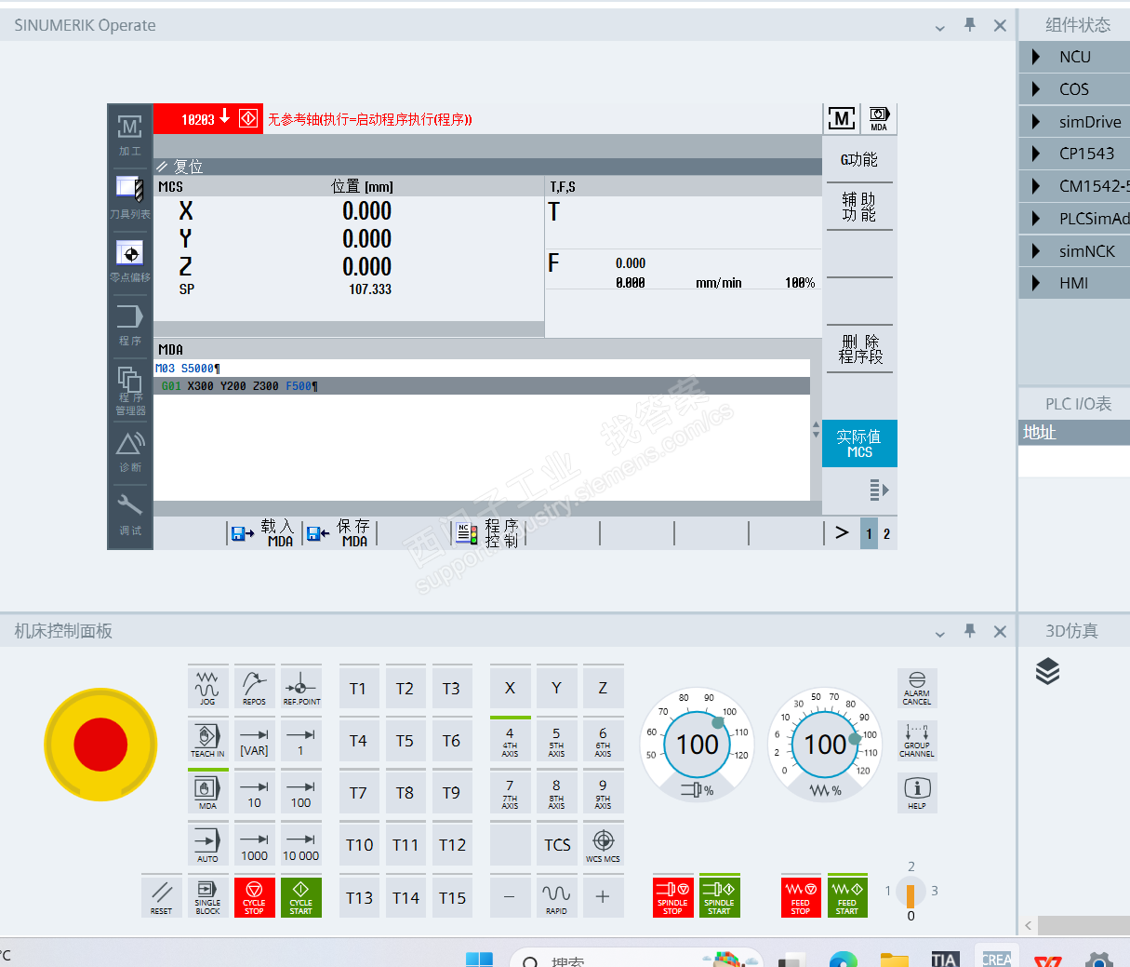The width and height of the screenshot is (1130, 967).
Task: Expand the PLCSimAd component node
Action: point(1036,219)
